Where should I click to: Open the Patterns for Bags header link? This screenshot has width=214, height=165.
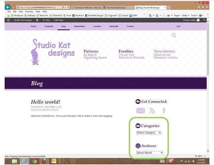[95, 54]
